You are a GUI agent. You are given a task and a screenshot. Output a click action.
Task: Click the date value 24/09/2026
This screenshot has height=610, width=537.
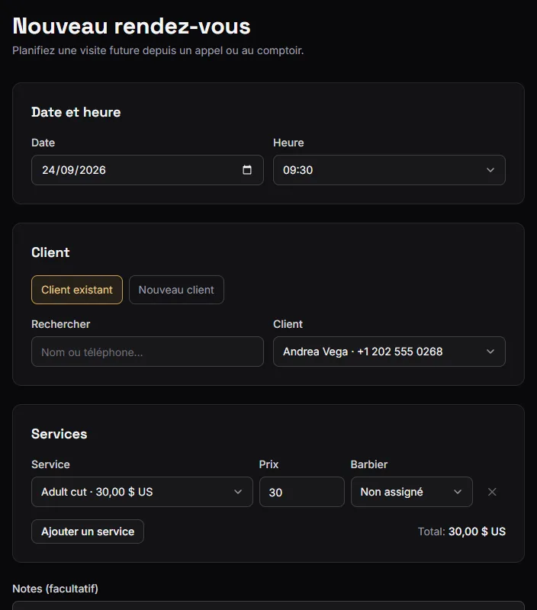[x=74, y=170]
